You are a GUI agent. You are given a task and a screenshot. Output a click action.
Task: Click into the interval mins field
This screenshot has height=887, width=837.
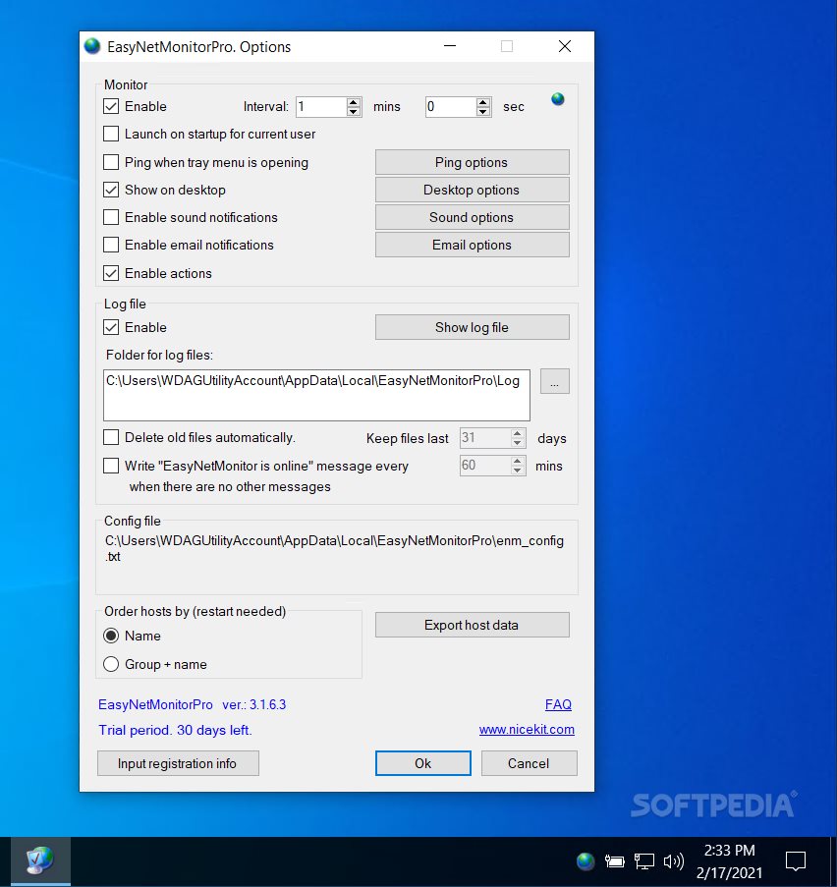click(x=321, y=106)
